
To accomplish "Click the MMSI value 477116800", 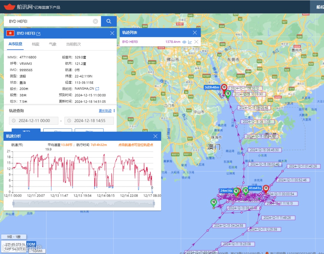I will (28, 57).
